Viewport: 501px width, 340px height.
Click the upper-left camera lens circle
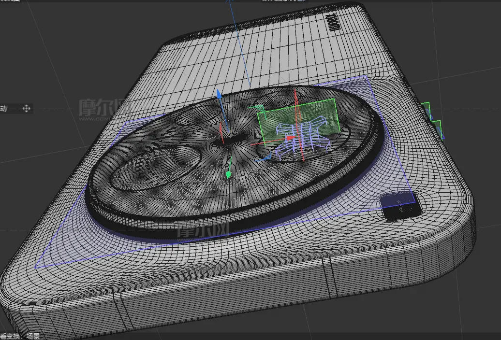tap(196, 114)
